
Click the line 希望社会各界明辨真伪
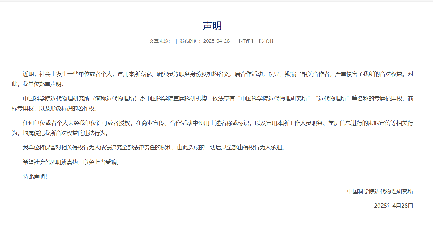click(x=72, y=162)
